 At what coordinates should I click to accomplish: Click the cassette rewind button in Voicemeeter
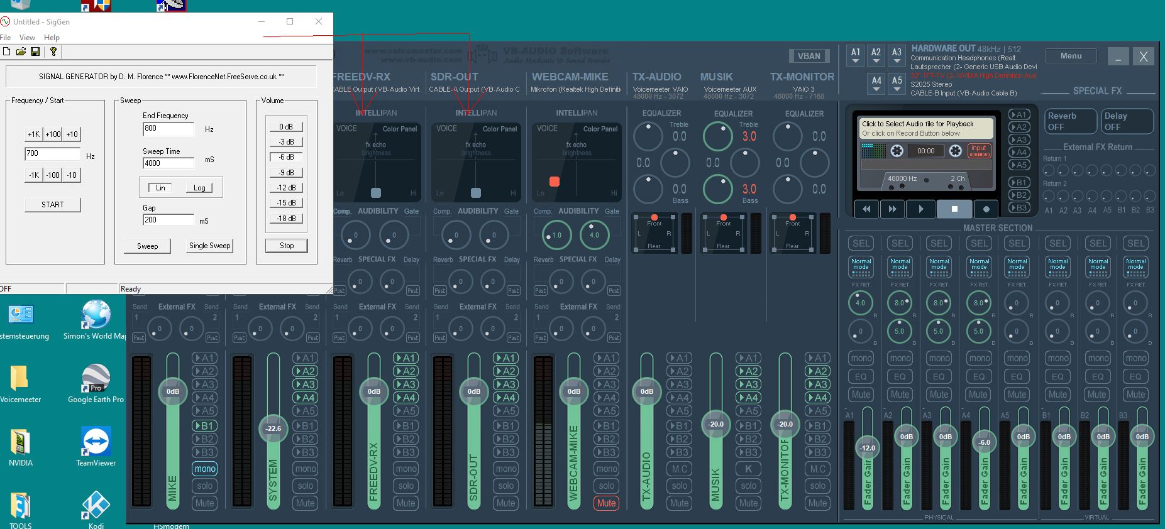[866, 209]
